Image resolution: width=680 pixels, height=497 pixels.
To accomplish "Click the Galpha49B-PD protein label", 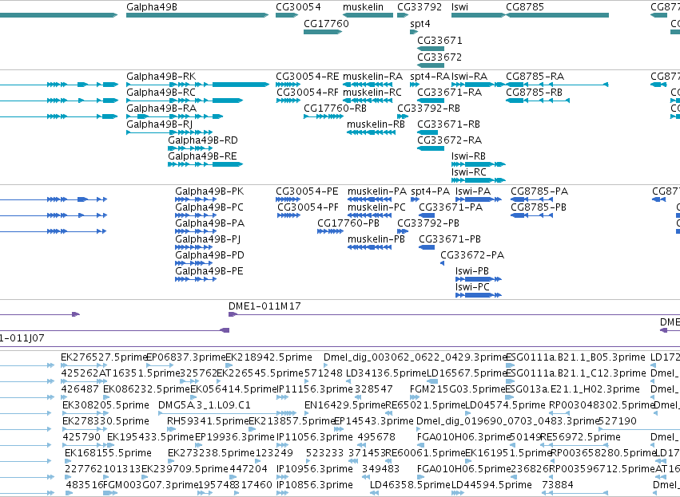I will [x=209, y=255].
